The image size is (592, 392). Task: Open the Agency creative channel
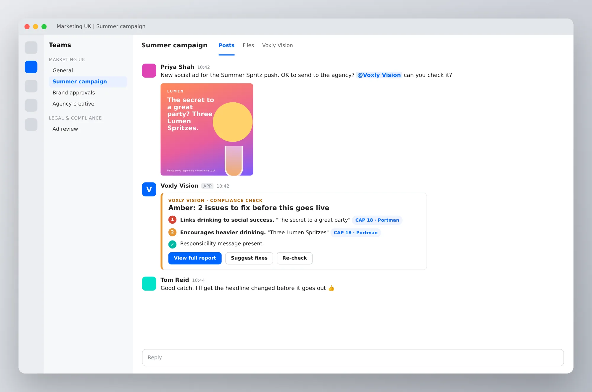click(x=88, y=104)
